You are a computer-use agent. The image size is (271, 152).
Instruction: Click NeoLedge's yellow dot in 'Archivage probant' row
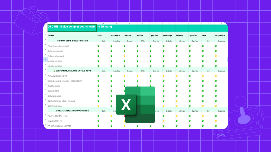(x=163, y=76)
